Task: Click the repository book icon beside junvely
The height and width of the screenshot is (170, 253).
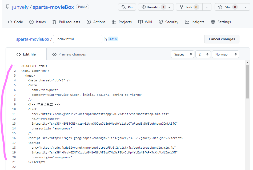Action: [7, 7]
